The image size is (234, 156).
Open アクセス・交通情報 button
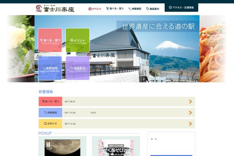point(181,7)
